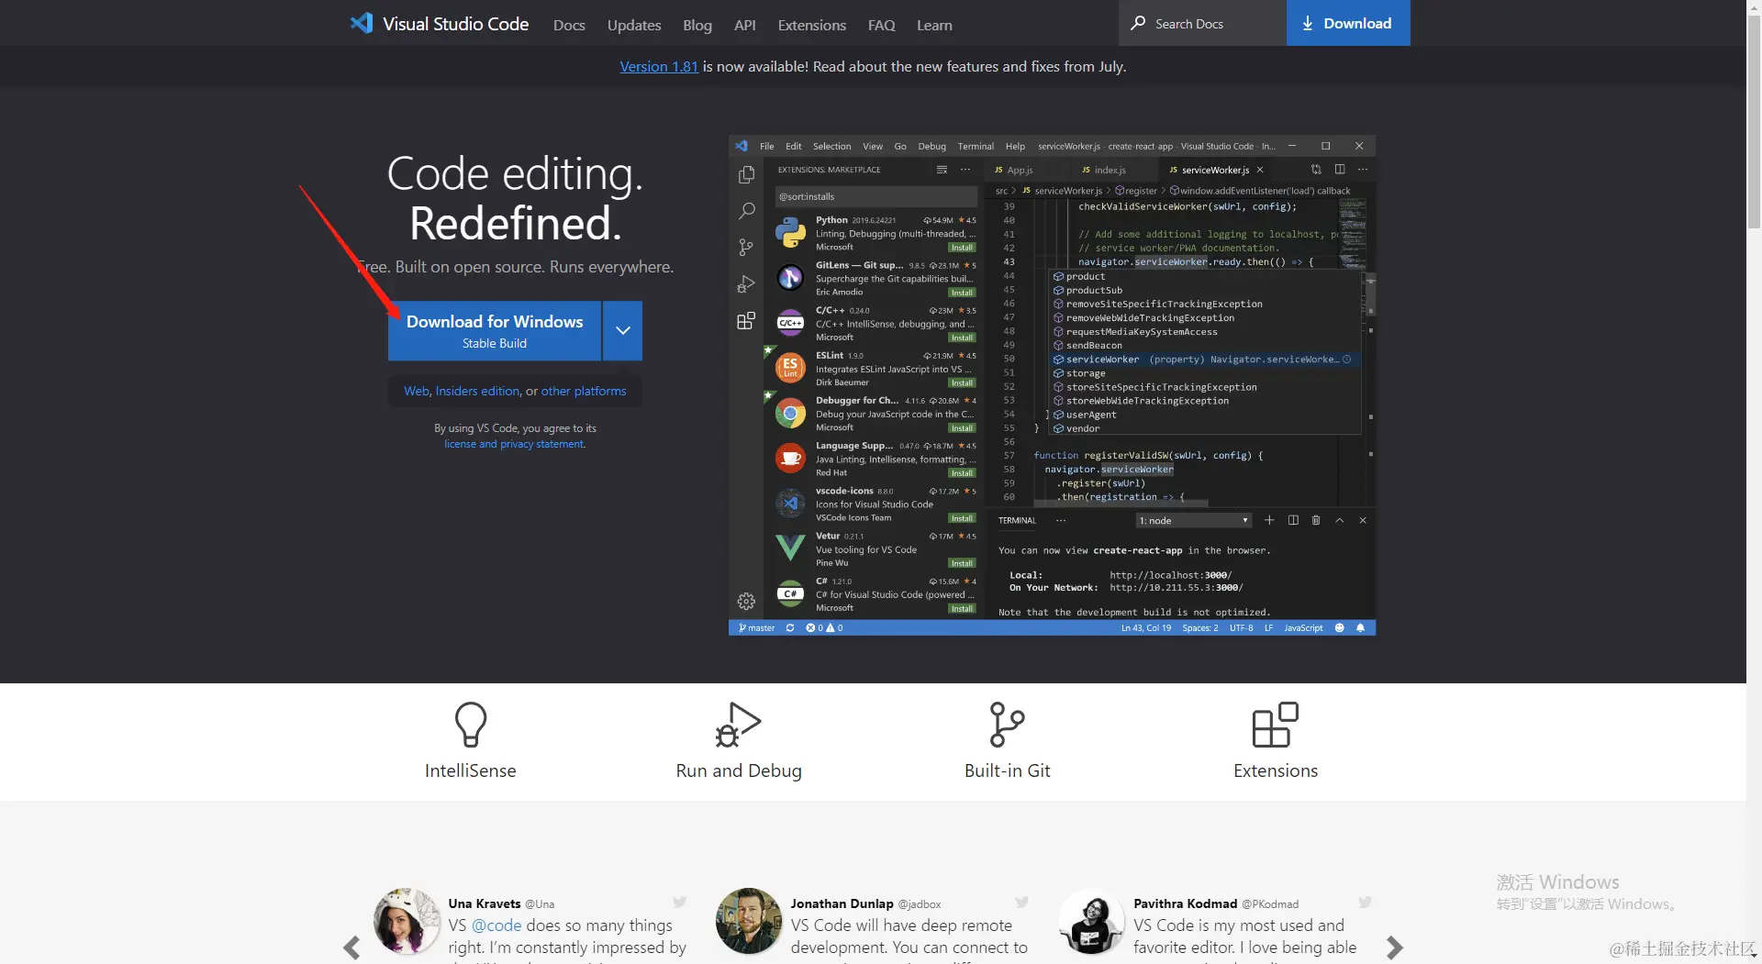Image resolution: width=1762 pixels, height=964 pixels.
Task: Click the Built-in Git branch icon
Action: click(x=1007, y=725)
